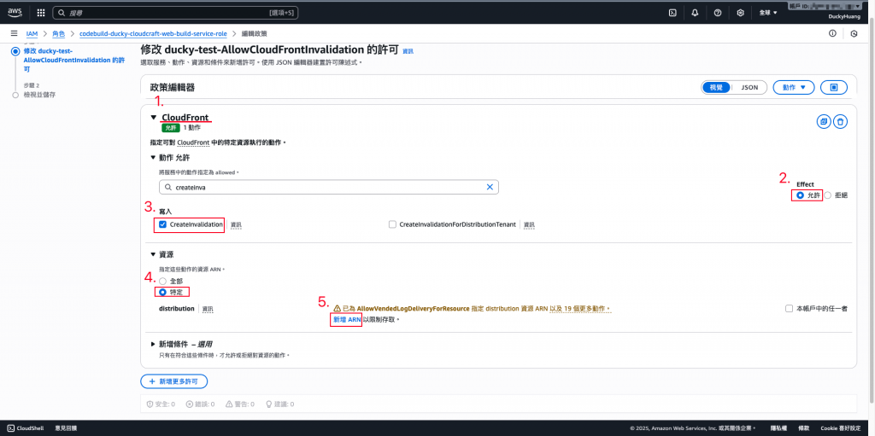
Task: Duplicate the CloudFront permission statement icon
Action: pos(824,121)
